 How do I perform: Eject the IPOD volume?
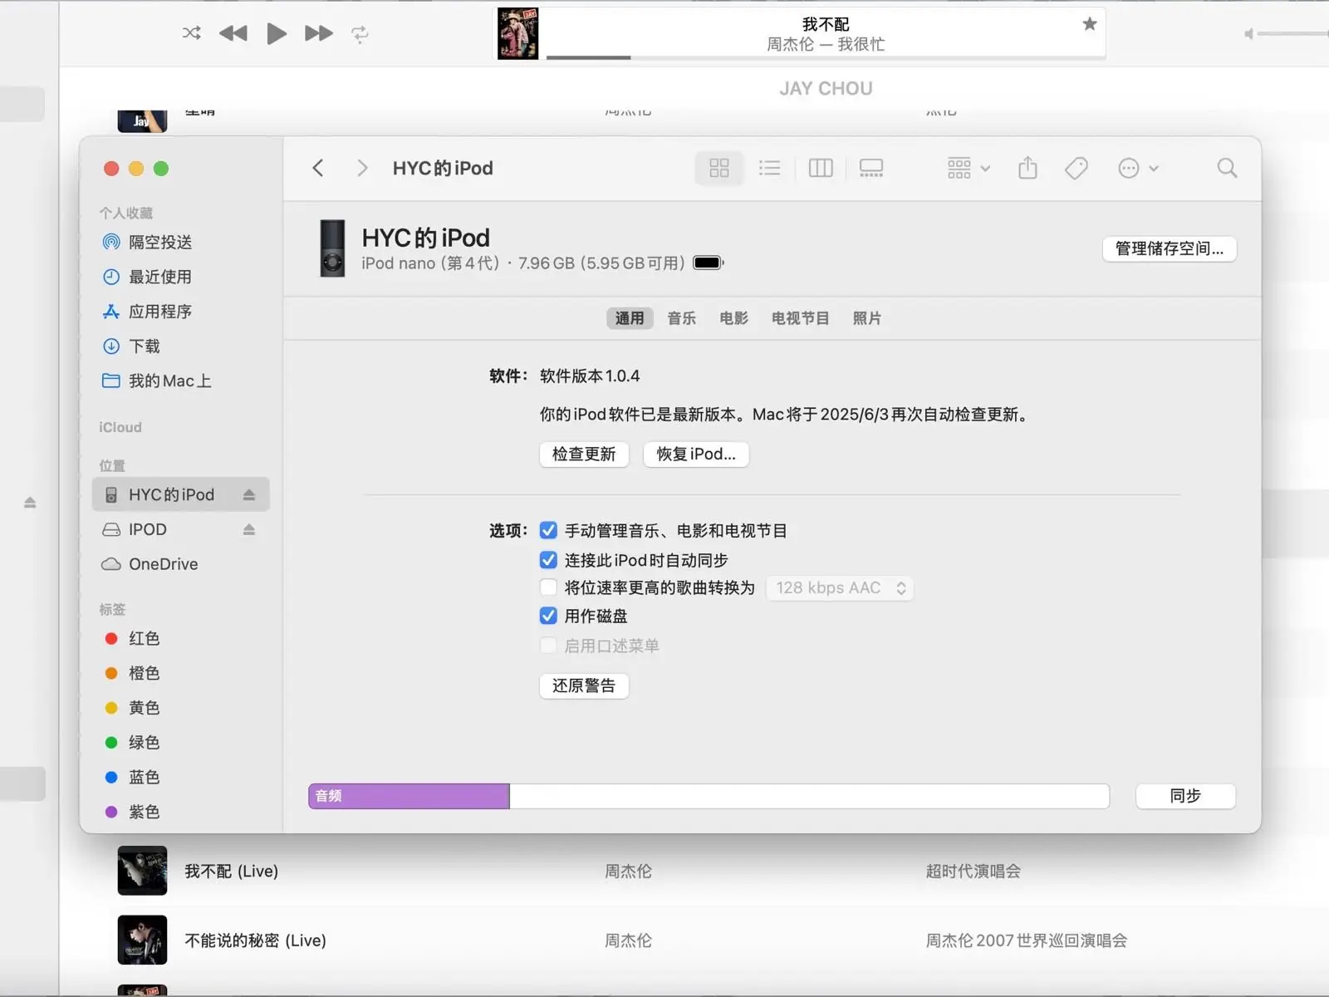tap(248, 529)
